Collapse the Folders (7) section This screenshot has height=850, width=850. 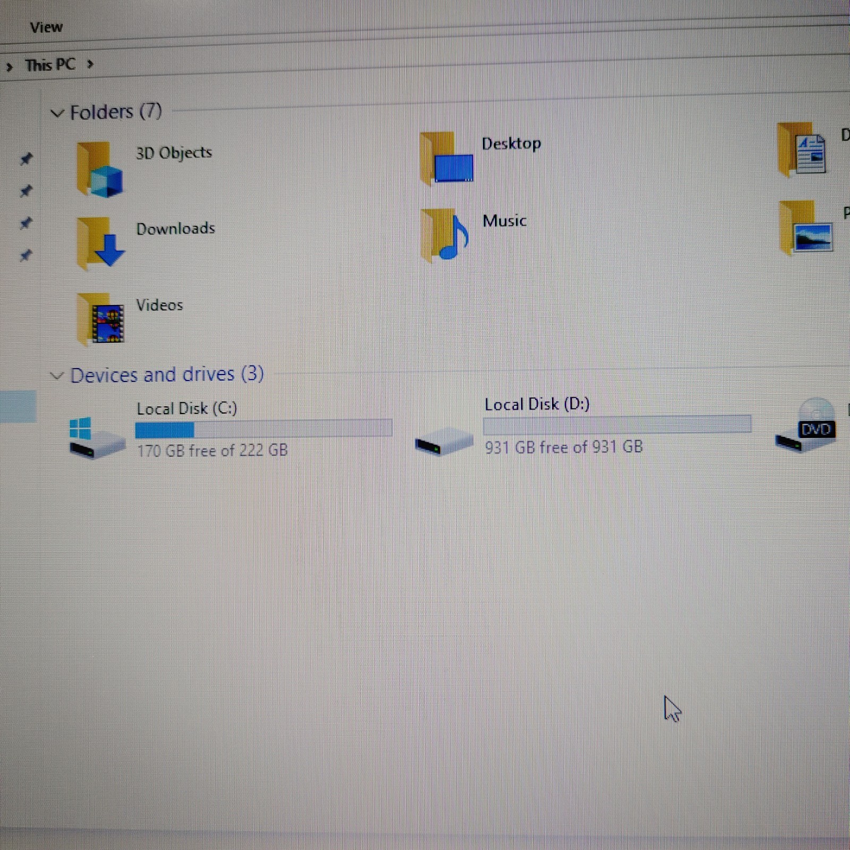(x=57, y=113)
